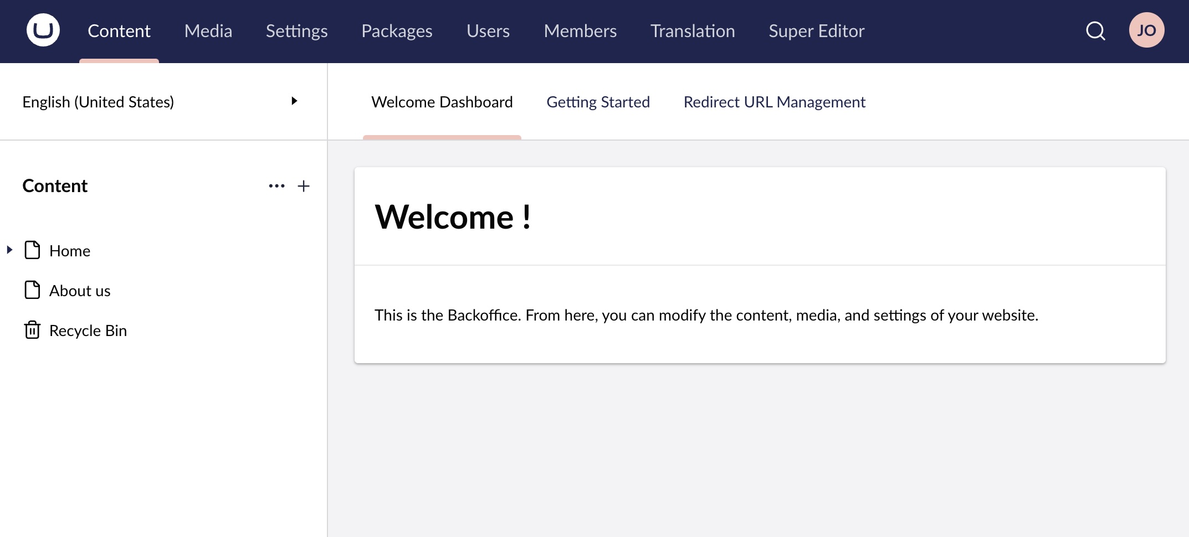Switch to the Getting Started tab
This screenshot has width=1189, height=537.
click(598, 101)
